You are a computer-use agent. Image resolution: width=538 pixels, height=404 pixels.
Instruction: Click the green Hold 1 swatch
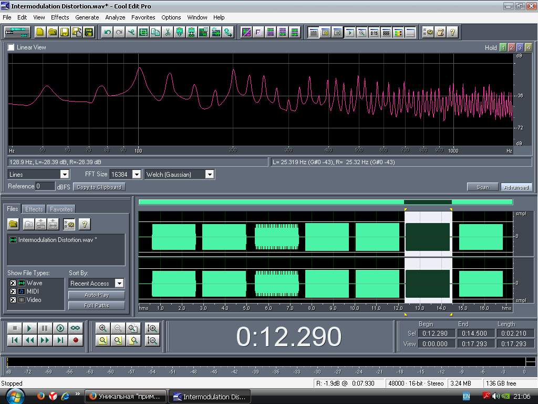(503, 47)
